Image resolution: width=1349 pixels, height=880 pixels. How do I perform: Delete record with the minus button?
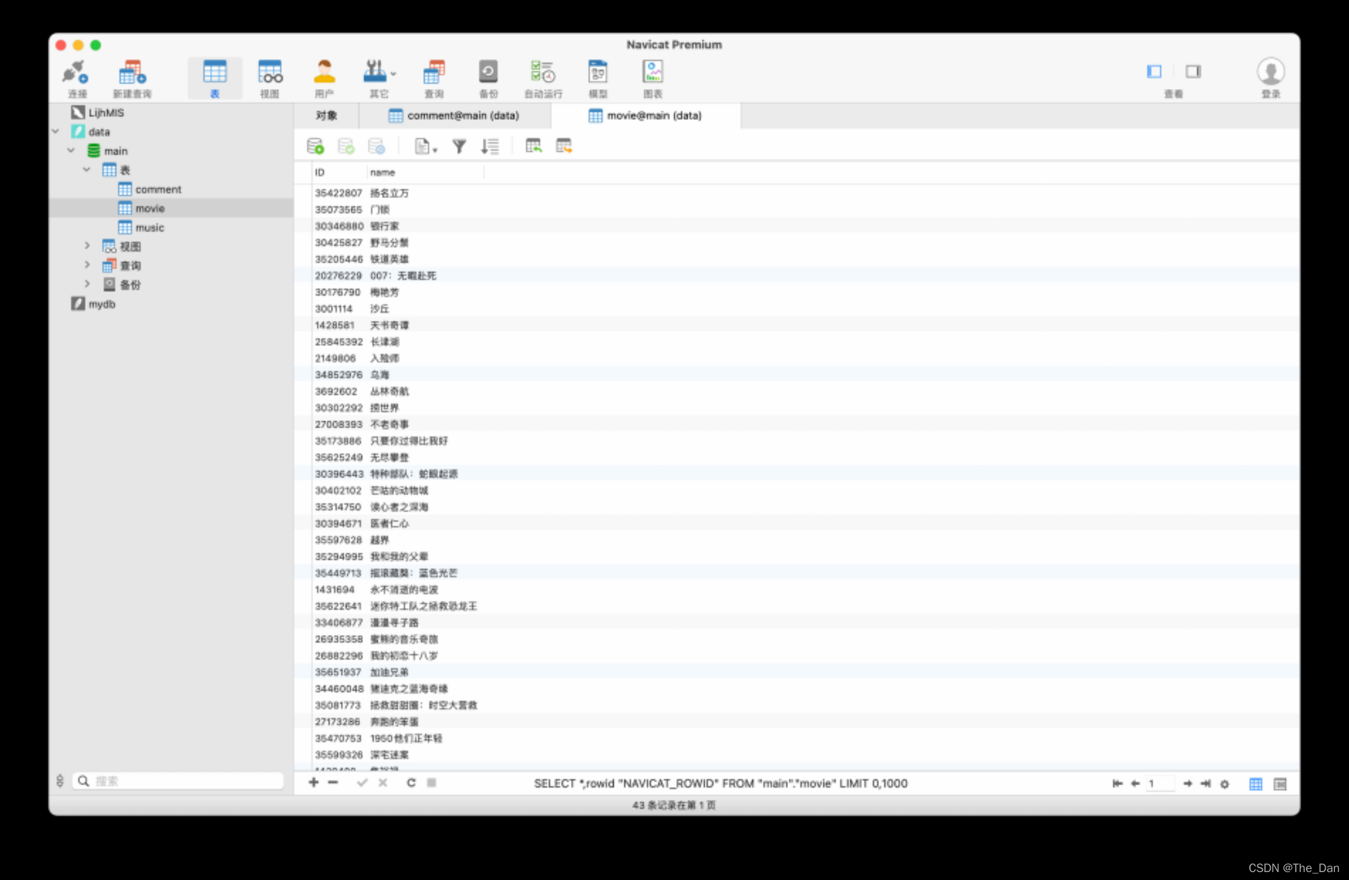[333, 783]
